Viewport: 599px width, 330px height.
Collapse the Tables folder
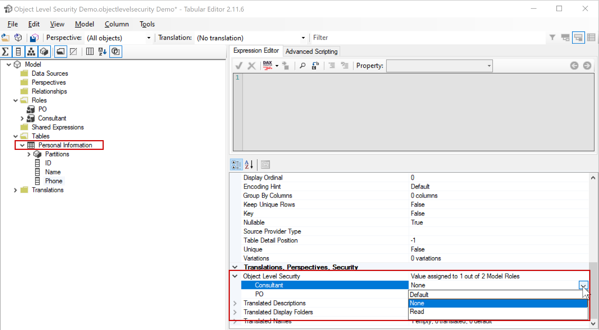pyautogui.click(x=15, y=136)
